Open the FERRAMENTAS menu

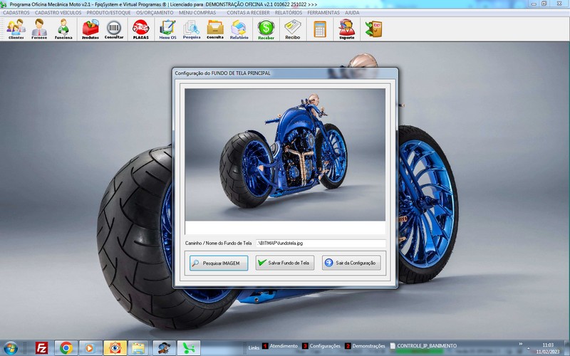[323, 12]
